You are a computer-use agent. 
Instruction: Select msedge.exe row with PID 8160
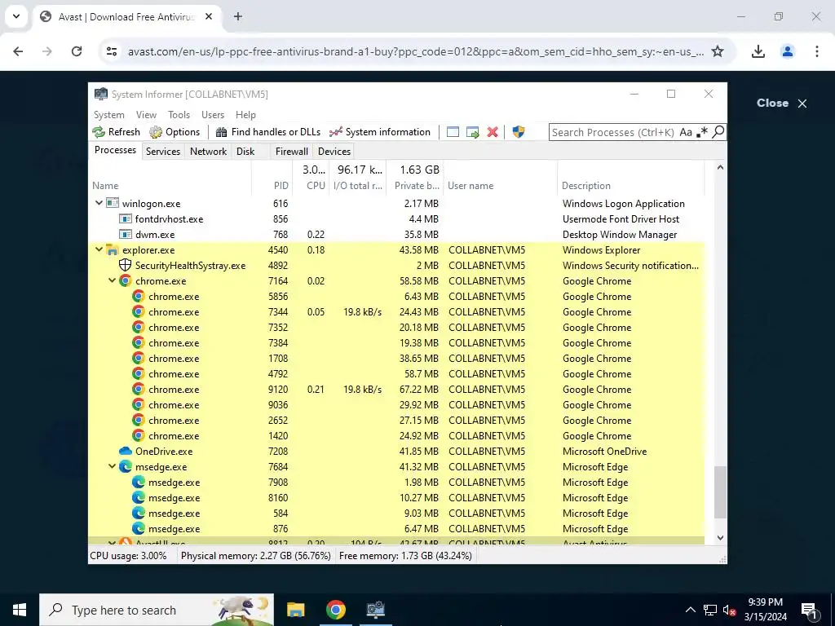coord(396,498)
